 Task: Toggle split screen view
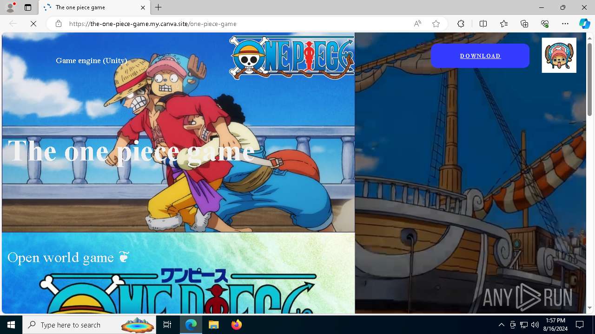coord(483,24)
